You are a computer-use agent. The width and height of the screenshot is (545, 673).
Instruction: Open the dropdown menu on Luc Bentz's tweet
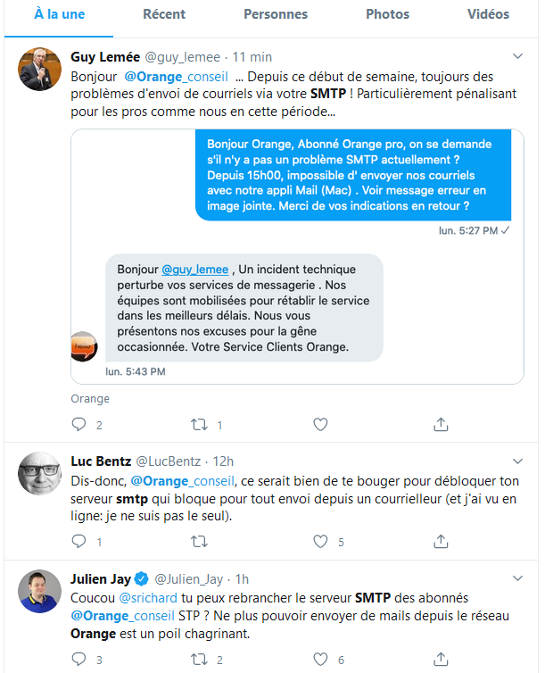(518, 461)
